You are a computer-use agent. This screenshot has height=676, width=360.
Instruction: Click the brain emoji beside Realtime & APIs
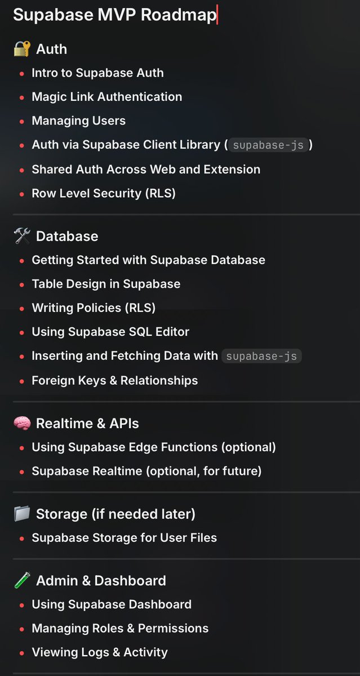[21, 423]
